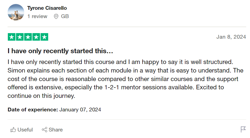Mark the review as Useful
Viewport: 250px width, 138px height.
(25, 130)
